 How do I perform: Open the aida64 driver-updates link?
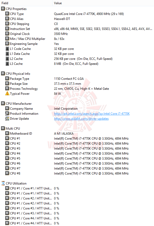pyautogui.click(x=81, y=119)
